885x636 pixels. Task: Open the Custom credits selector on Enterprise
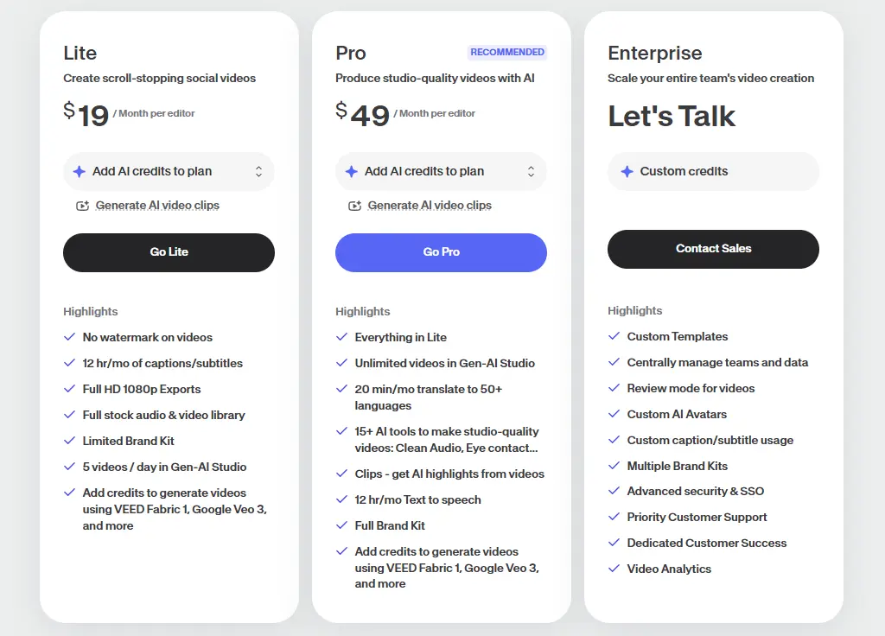[713, 171]
